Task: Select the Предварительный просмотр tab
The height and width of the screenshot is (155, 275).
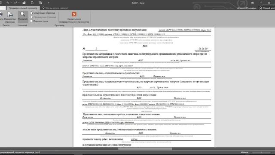Action: click(x=23, y=8)
